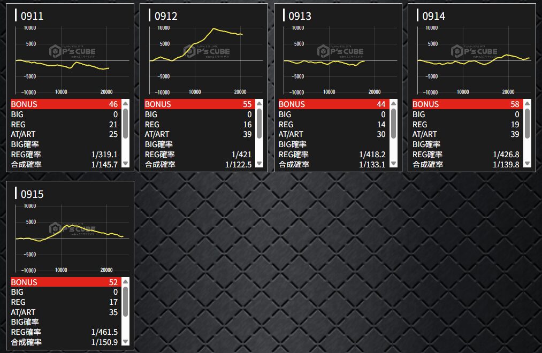This screenshot has height=353, width=542.
Task: Click the red BONUS 58 row for 0914
Action: (468, 104)
